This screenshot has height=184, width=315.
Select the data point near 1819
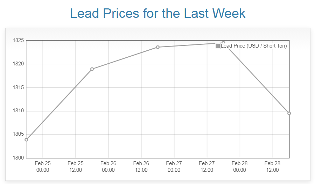pyautogui.click(x=92, y=69)
